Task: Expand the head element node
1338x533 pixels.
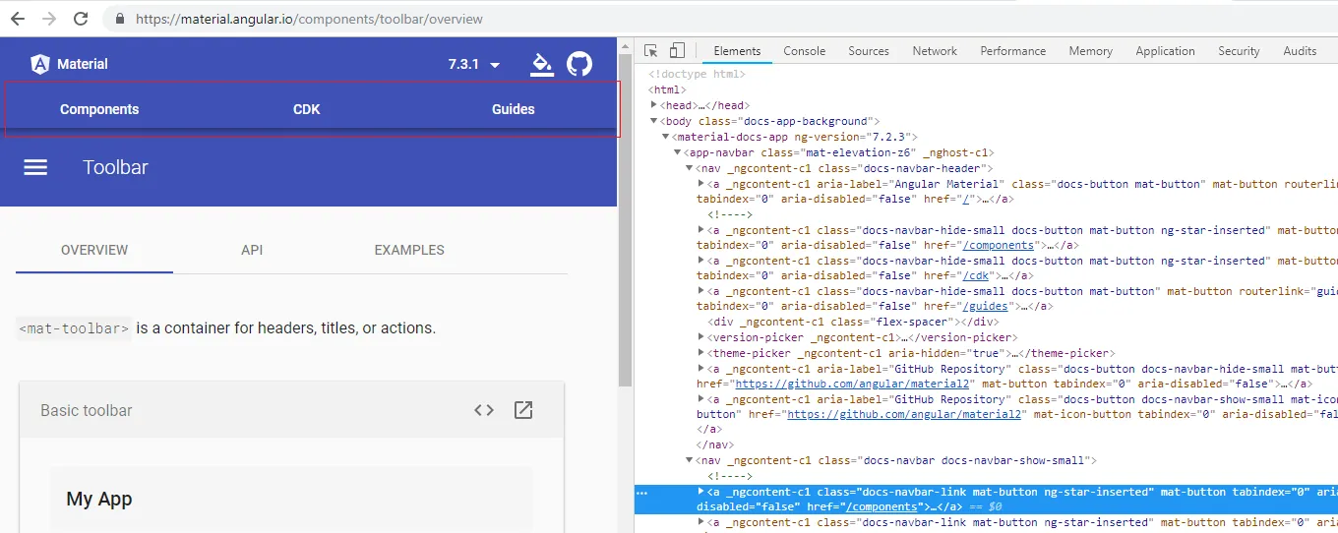Action: click(x=654, y=105)
